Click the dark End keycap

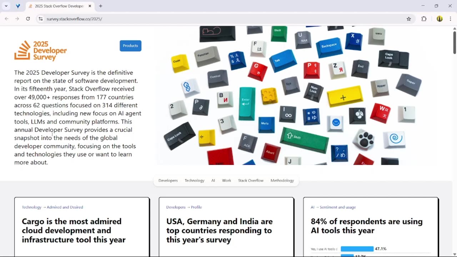(x=360, y=69)
